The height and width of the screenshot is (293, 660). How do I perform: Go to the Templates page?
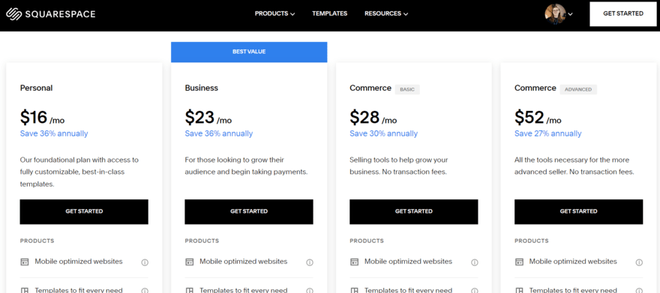click(x=329, y=13)
